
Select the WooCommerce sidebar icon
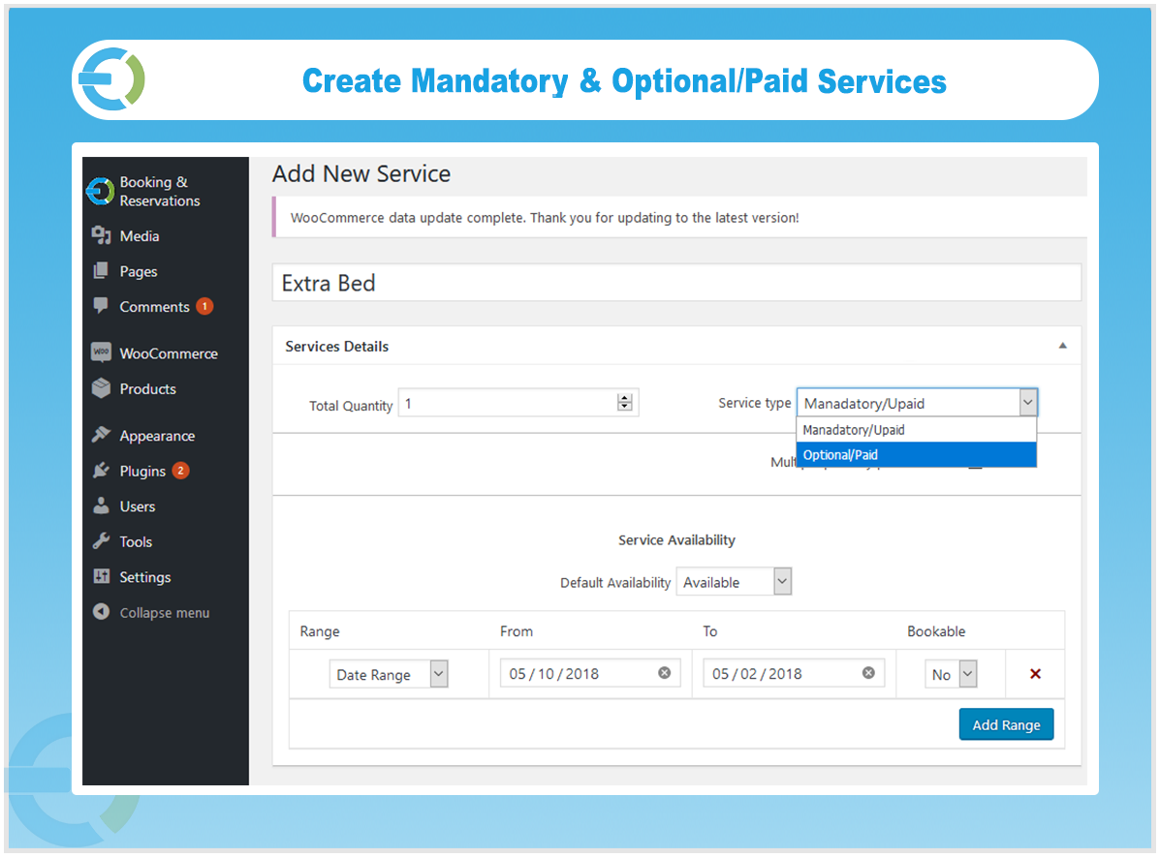click(102, 352)
